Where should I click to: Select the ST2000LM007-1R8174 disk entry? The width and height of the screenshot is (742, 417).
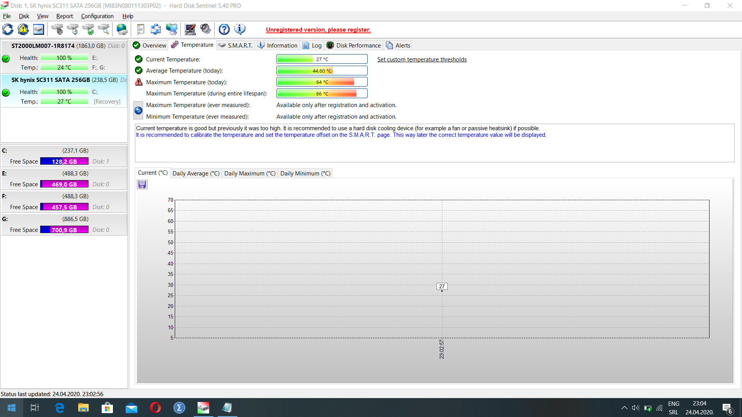[64, 56]
